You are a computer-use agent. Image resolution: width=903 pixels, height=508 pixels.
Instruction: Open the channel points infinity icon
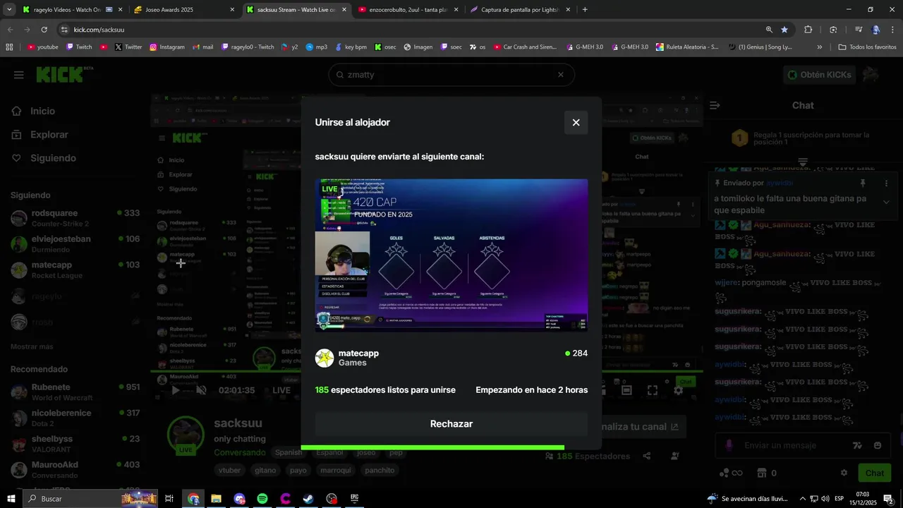(731, 473)
